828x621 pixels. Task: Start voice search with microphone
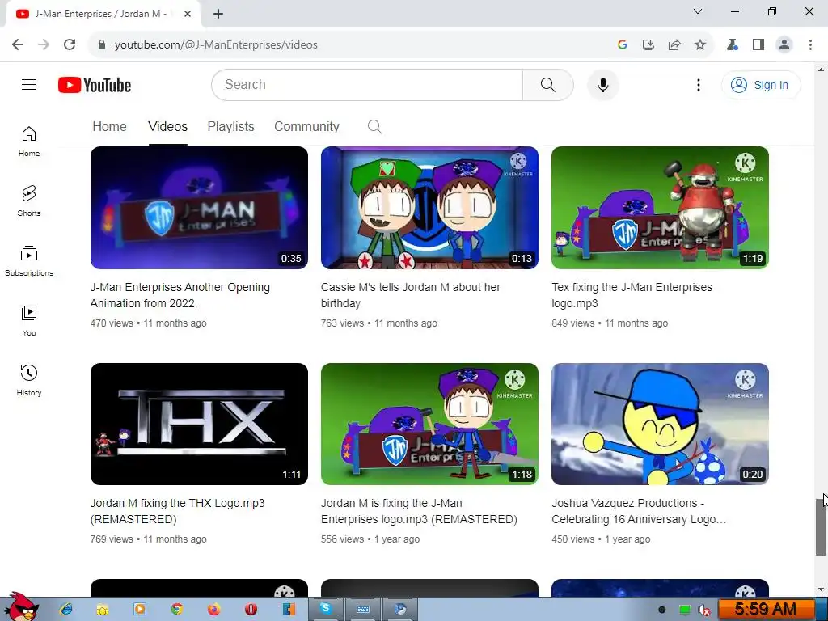pyautogui.click(x=602, y=84)
